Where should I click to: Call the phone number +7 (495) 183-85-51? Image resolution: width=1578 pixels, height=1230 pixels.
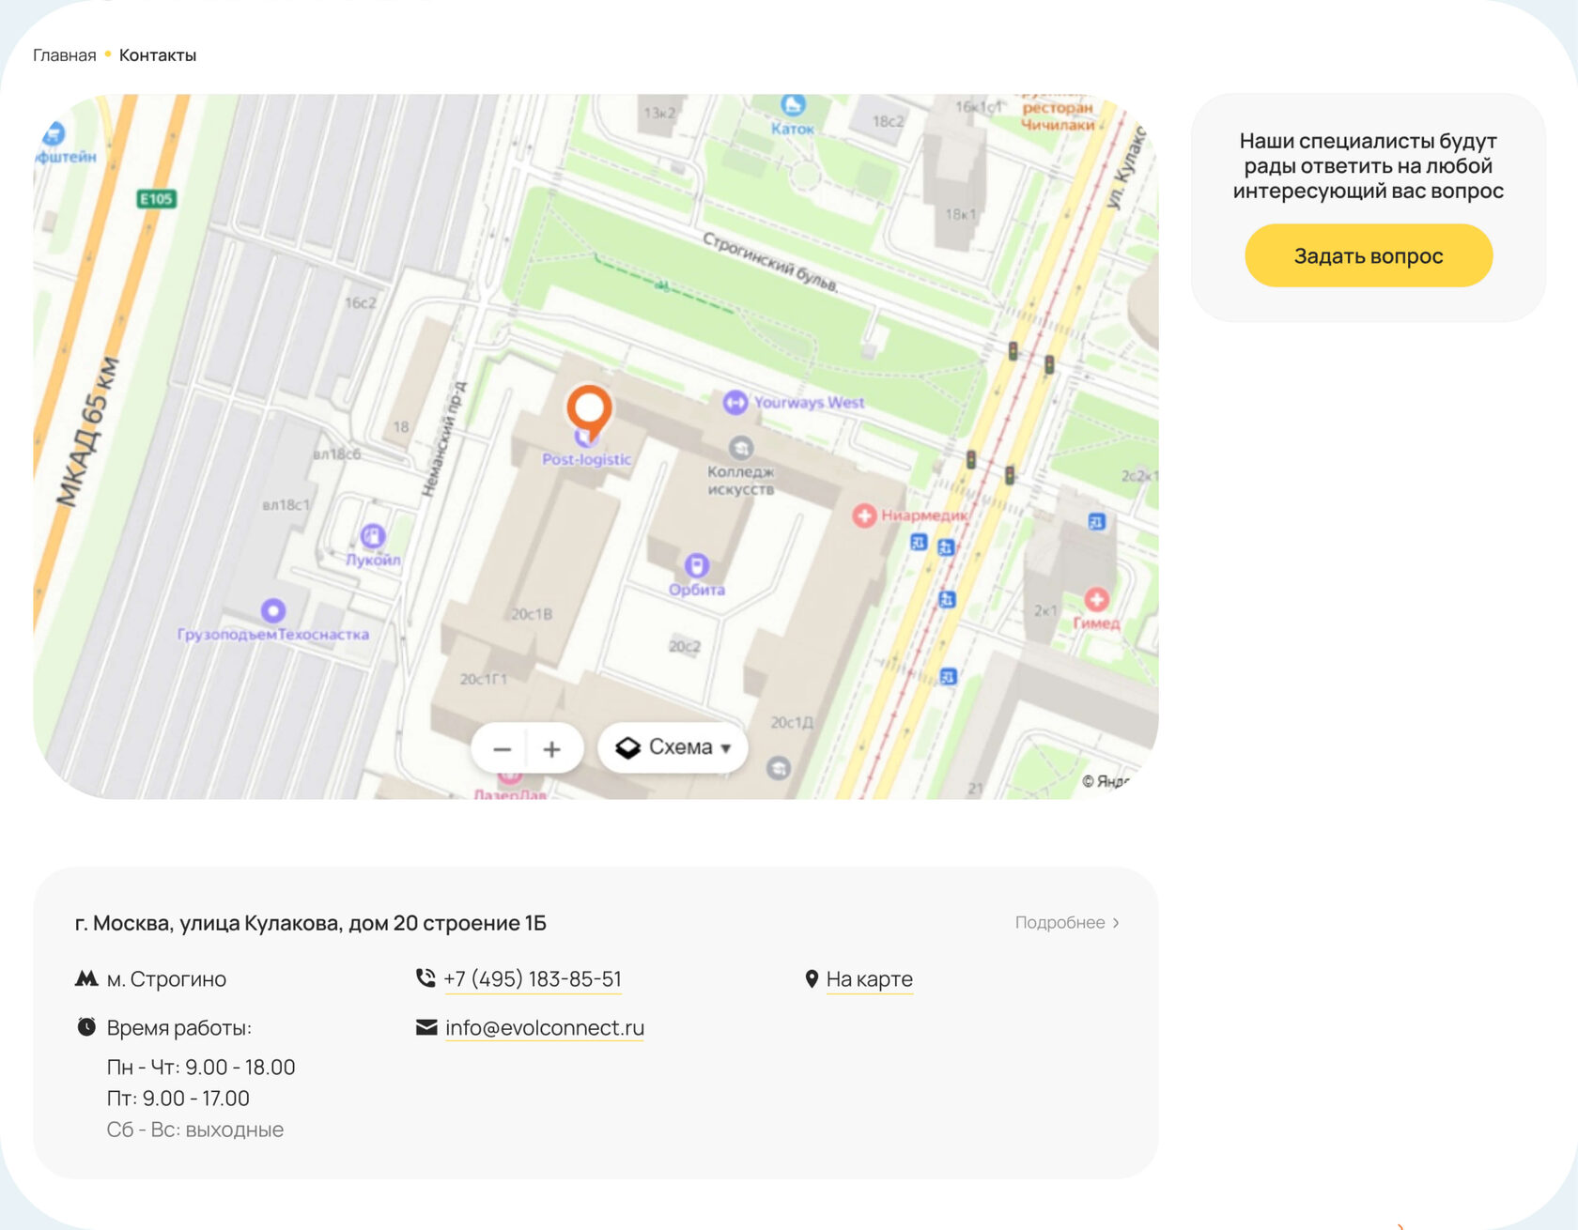[533, 979]
